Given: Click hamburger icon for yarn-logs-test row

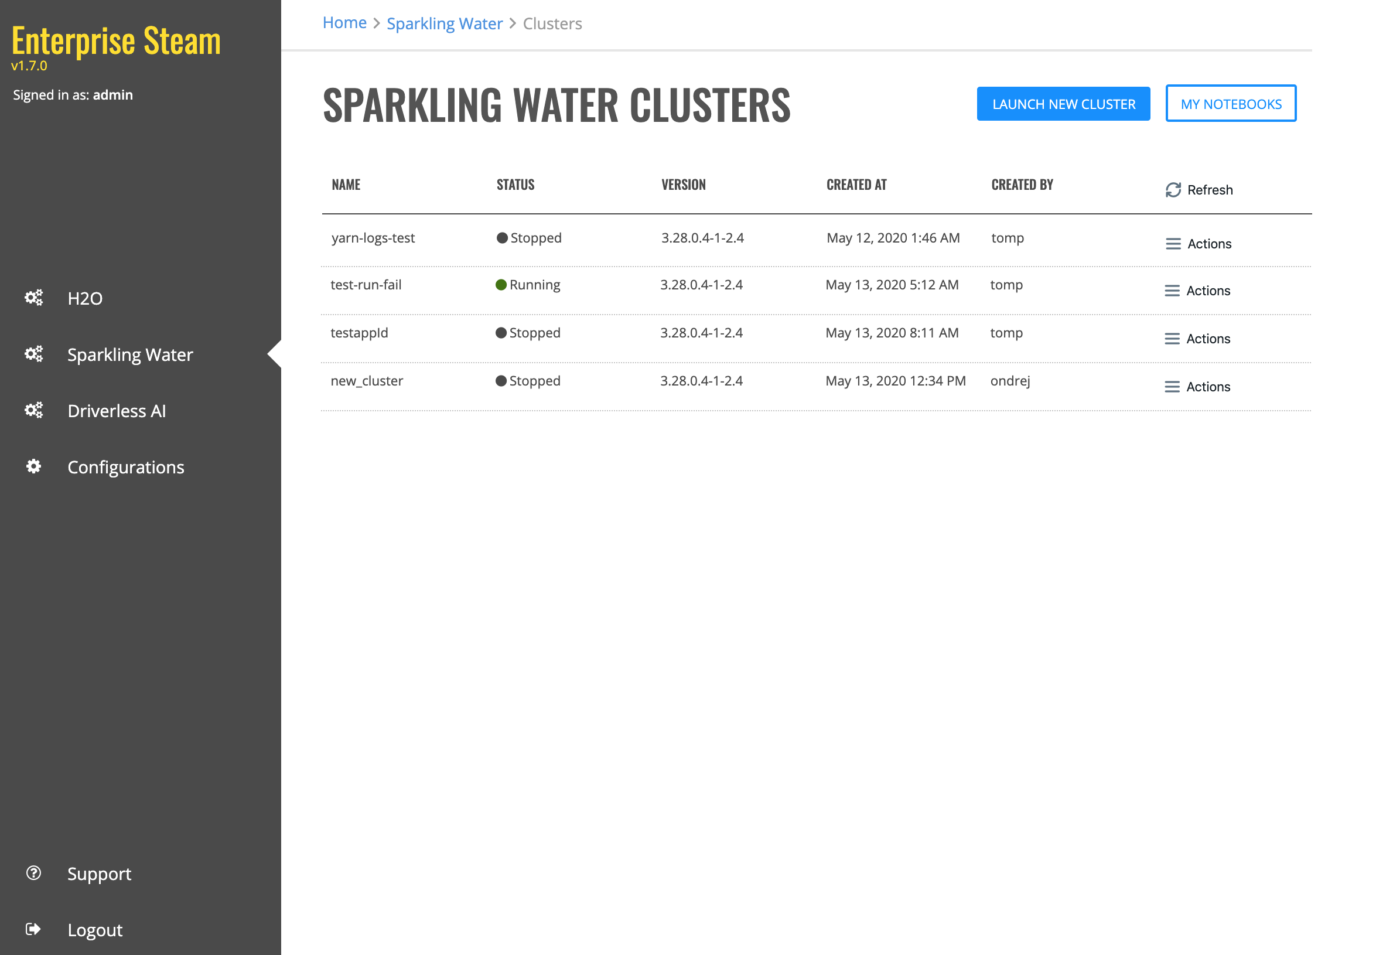Looking at the screenshot, I should coord(1173,244).
